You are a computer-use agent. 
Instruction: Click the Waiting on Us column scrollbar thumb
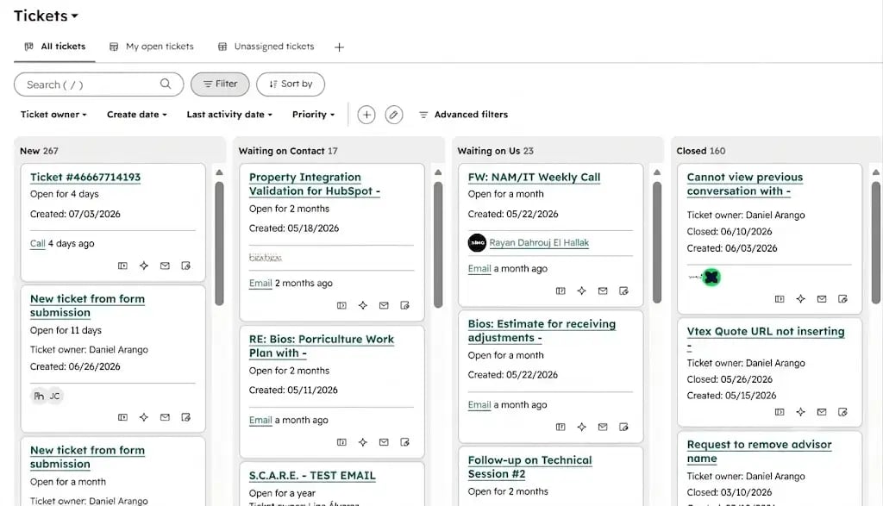point(656,242)
